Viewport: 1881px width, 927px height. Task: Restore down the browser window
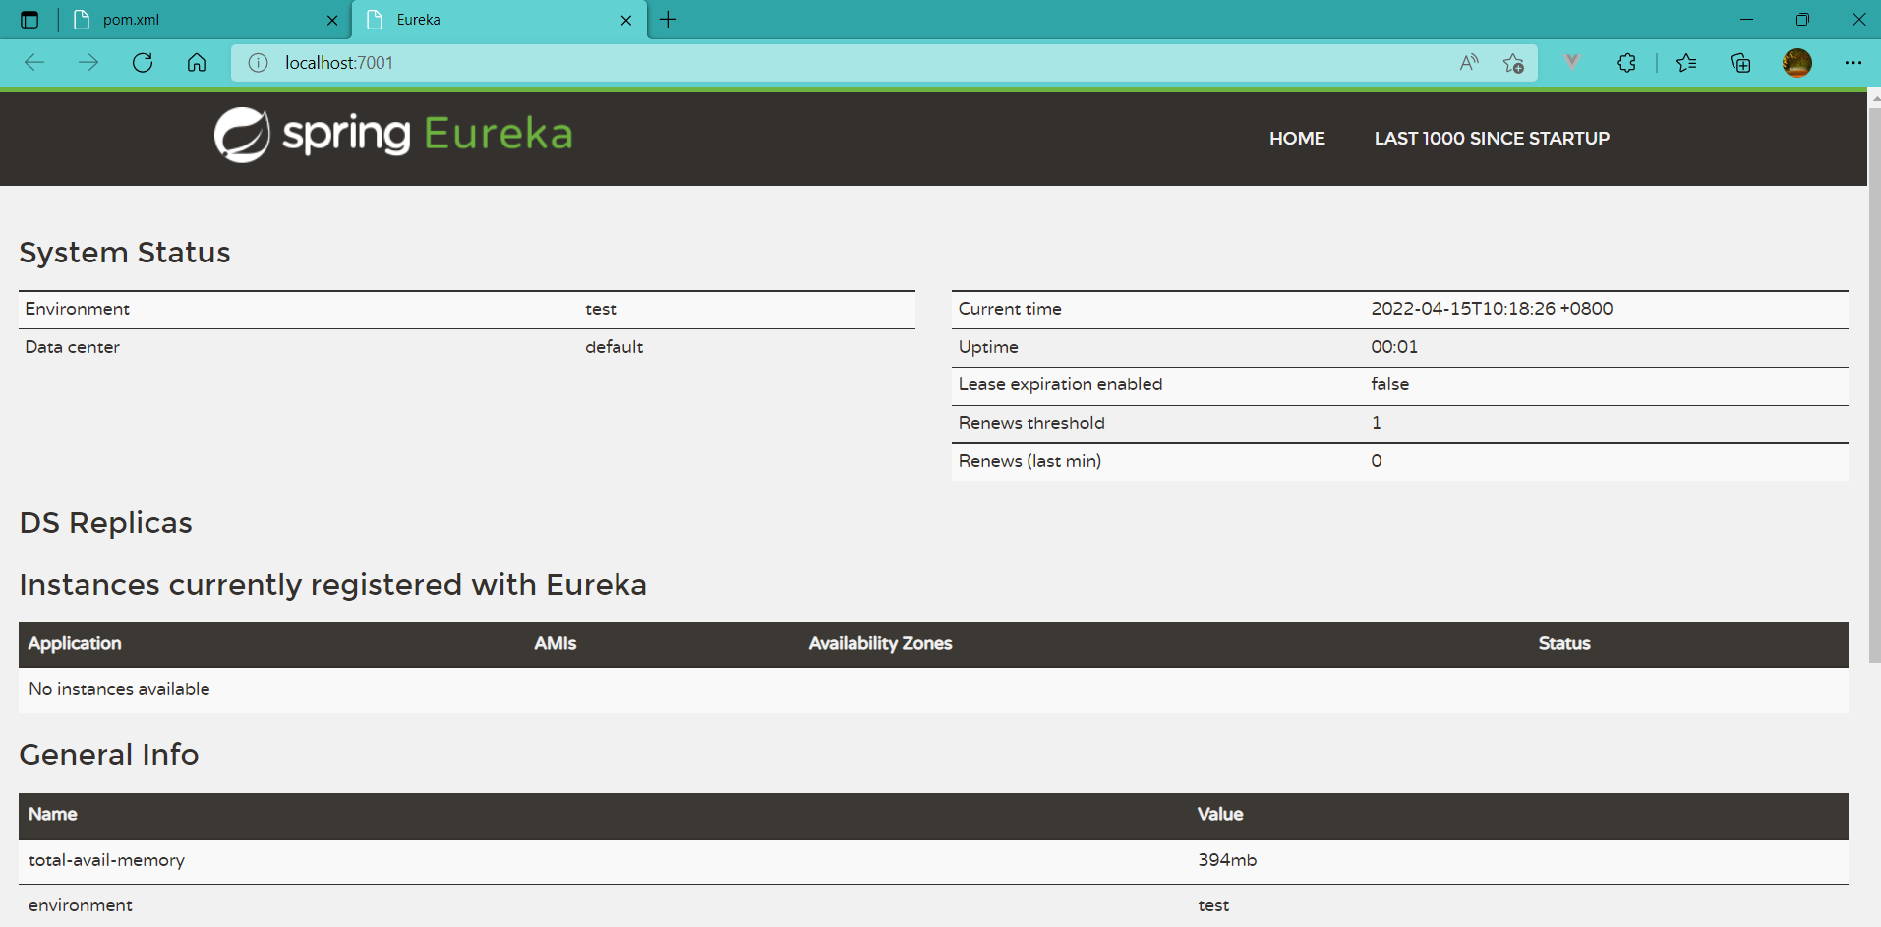tap(1802, 20)
